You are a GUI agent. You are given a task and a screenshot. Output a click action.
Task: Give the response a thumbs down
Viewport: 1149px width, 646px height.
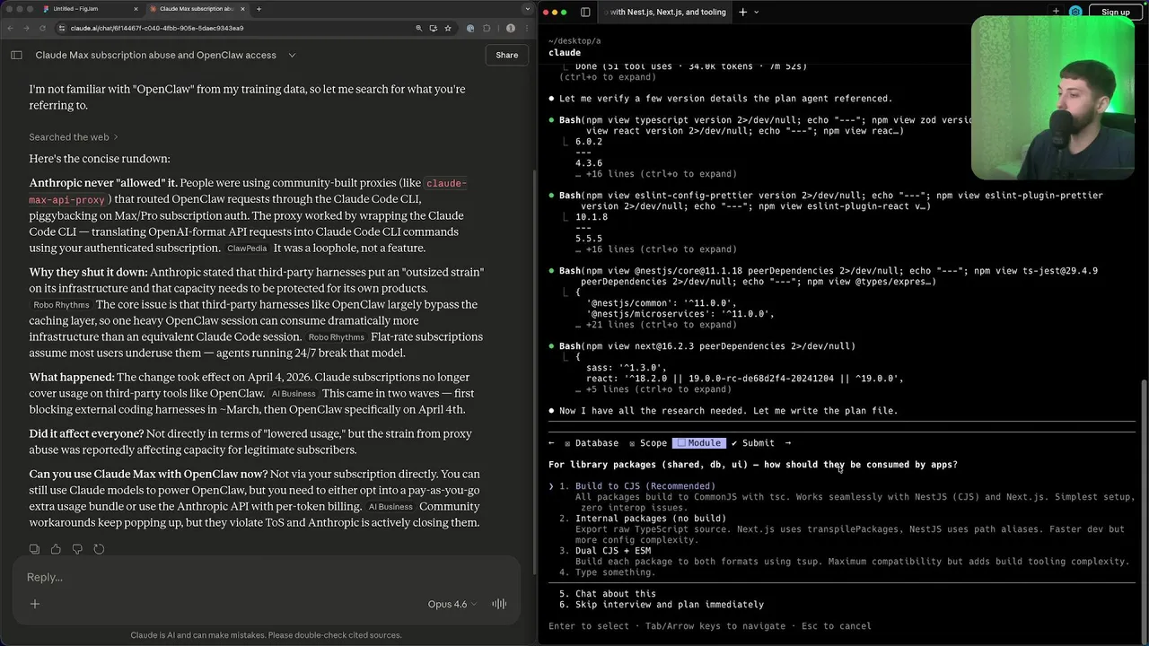tap(77, 549)
